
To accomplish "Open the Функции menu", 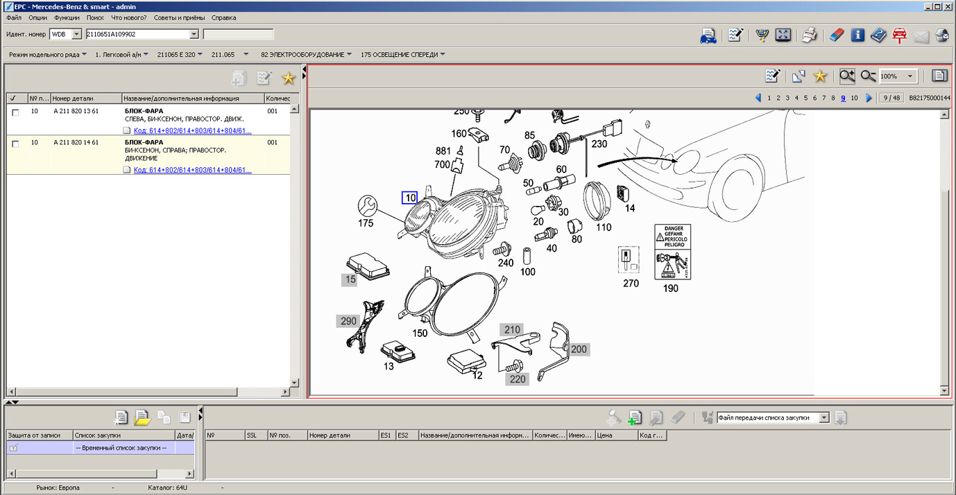I will [67, 18].
